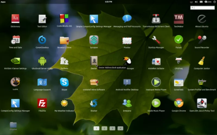Open My-Weather-Indicator

(x=64, y=103)
